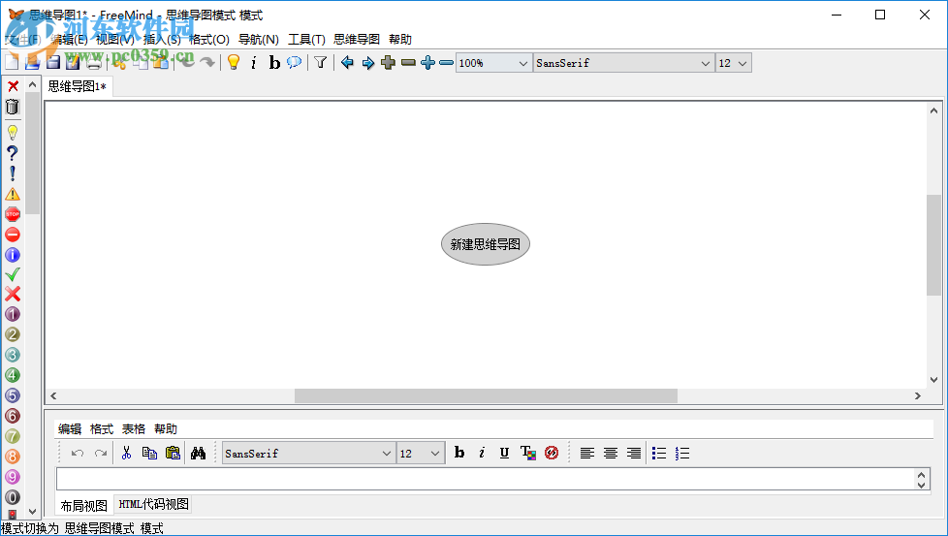Click the red remove-formatting icon in editor toolbar
The image size is (948, 536).
tap(552, 453)
